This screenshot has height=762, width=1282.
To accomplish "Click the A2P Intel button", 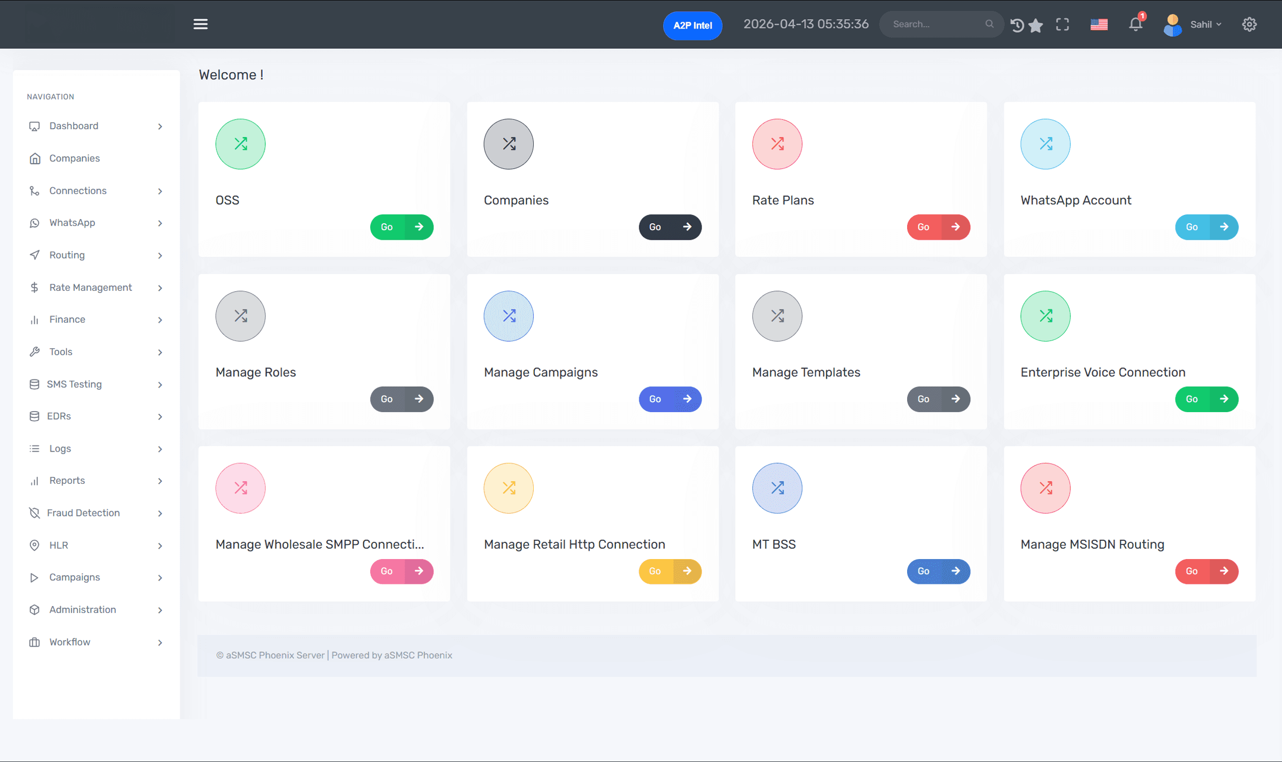I will point(692,25).
